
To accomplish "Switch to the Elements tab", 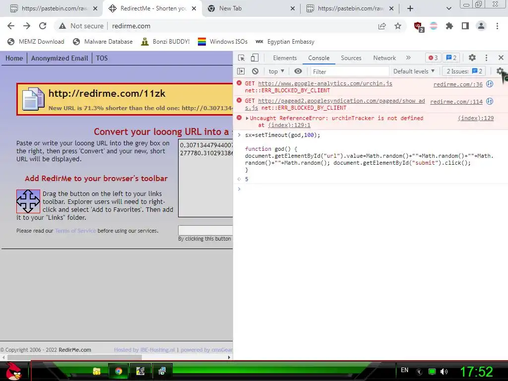I will 285,58.
